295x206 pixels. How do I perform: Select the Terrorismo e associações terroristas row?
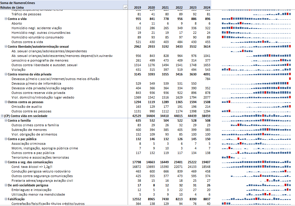coord(40,157)
